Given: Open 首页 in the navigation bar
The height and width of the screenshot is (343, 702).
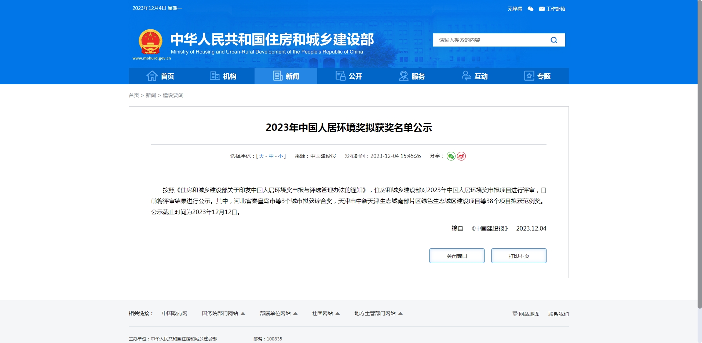Looking at the screenshot, I should [160, 76].
